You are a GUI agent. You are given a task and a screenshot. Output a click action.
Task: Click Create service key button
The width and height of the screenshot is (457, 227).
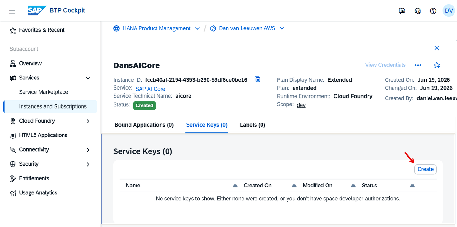425,169
